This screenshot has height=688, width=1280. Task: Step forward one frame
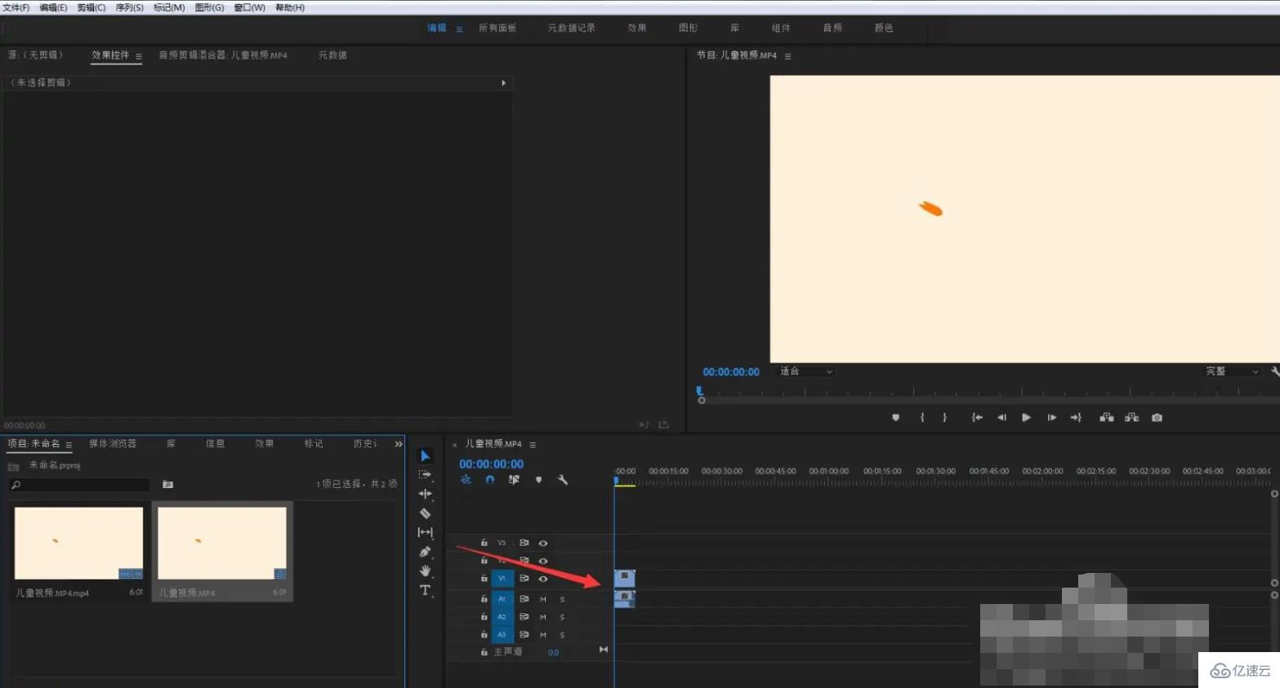(1052, 417)
